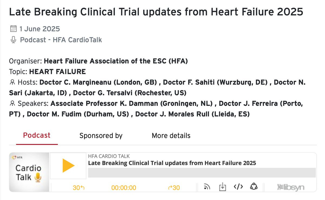The image size is (325, 200).
Task: Click the calendar icon beside 1 June 2025
Action: [13, 29]
